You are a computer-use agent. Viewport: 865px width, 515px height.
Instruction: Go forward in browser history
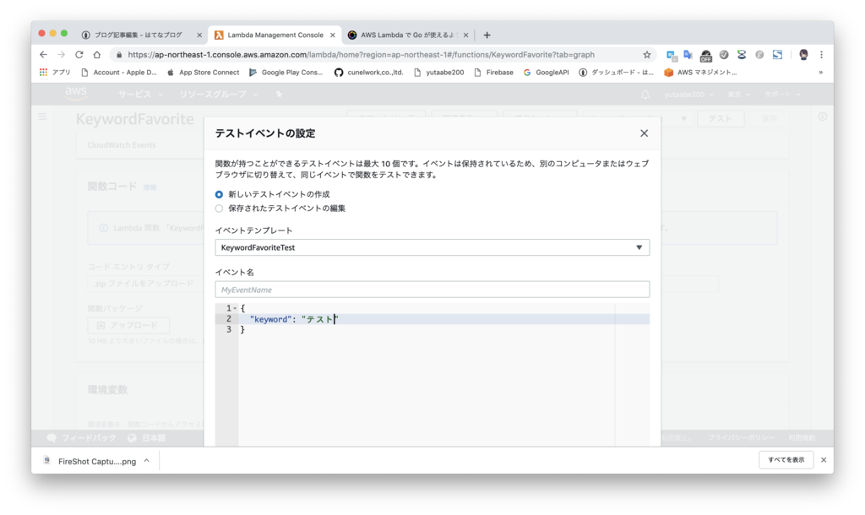click(x=61, y=55)
